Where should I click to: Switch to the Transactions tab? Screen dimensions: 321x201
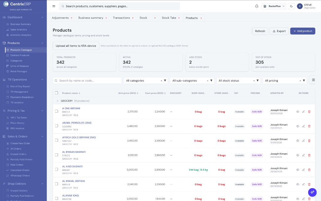click(x=121, y=18)
